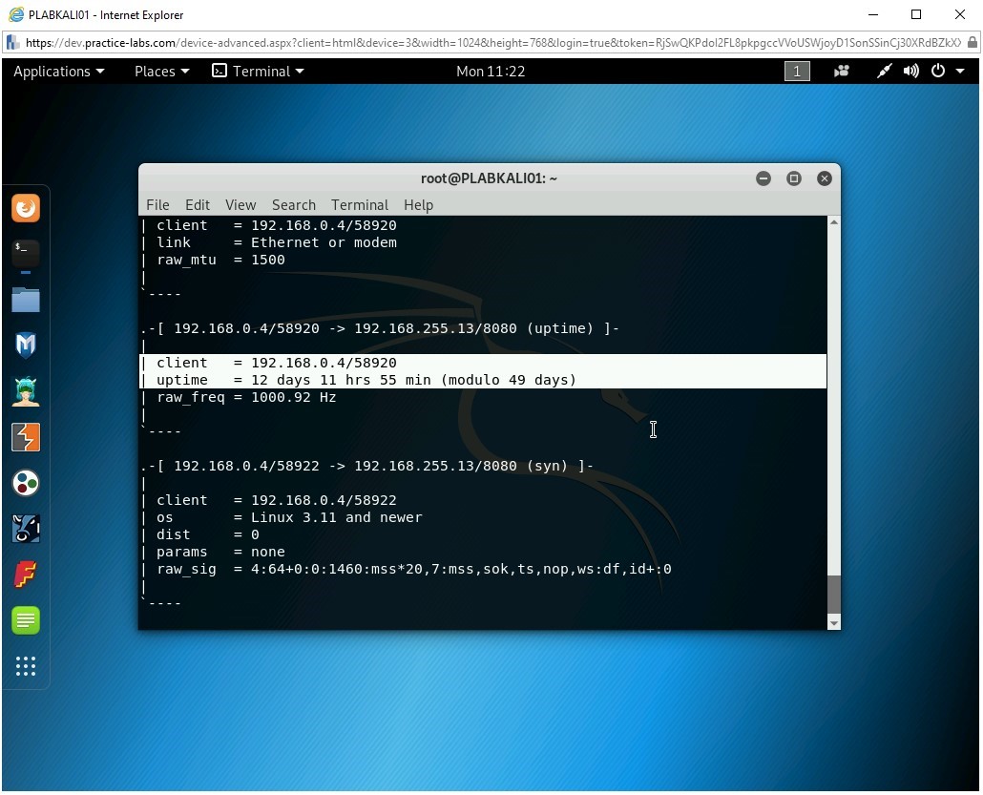Open the Metasploit framework dock icon
Viewport: 983px width, 795px height.
point(26,345)
